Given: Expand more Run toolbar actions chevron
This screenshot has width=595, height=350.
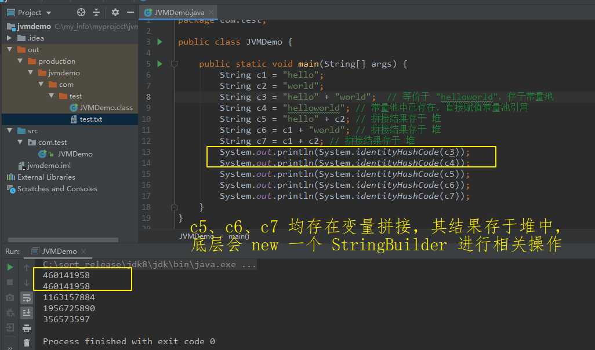Looking at the screenshot, I should coord(10,347).
